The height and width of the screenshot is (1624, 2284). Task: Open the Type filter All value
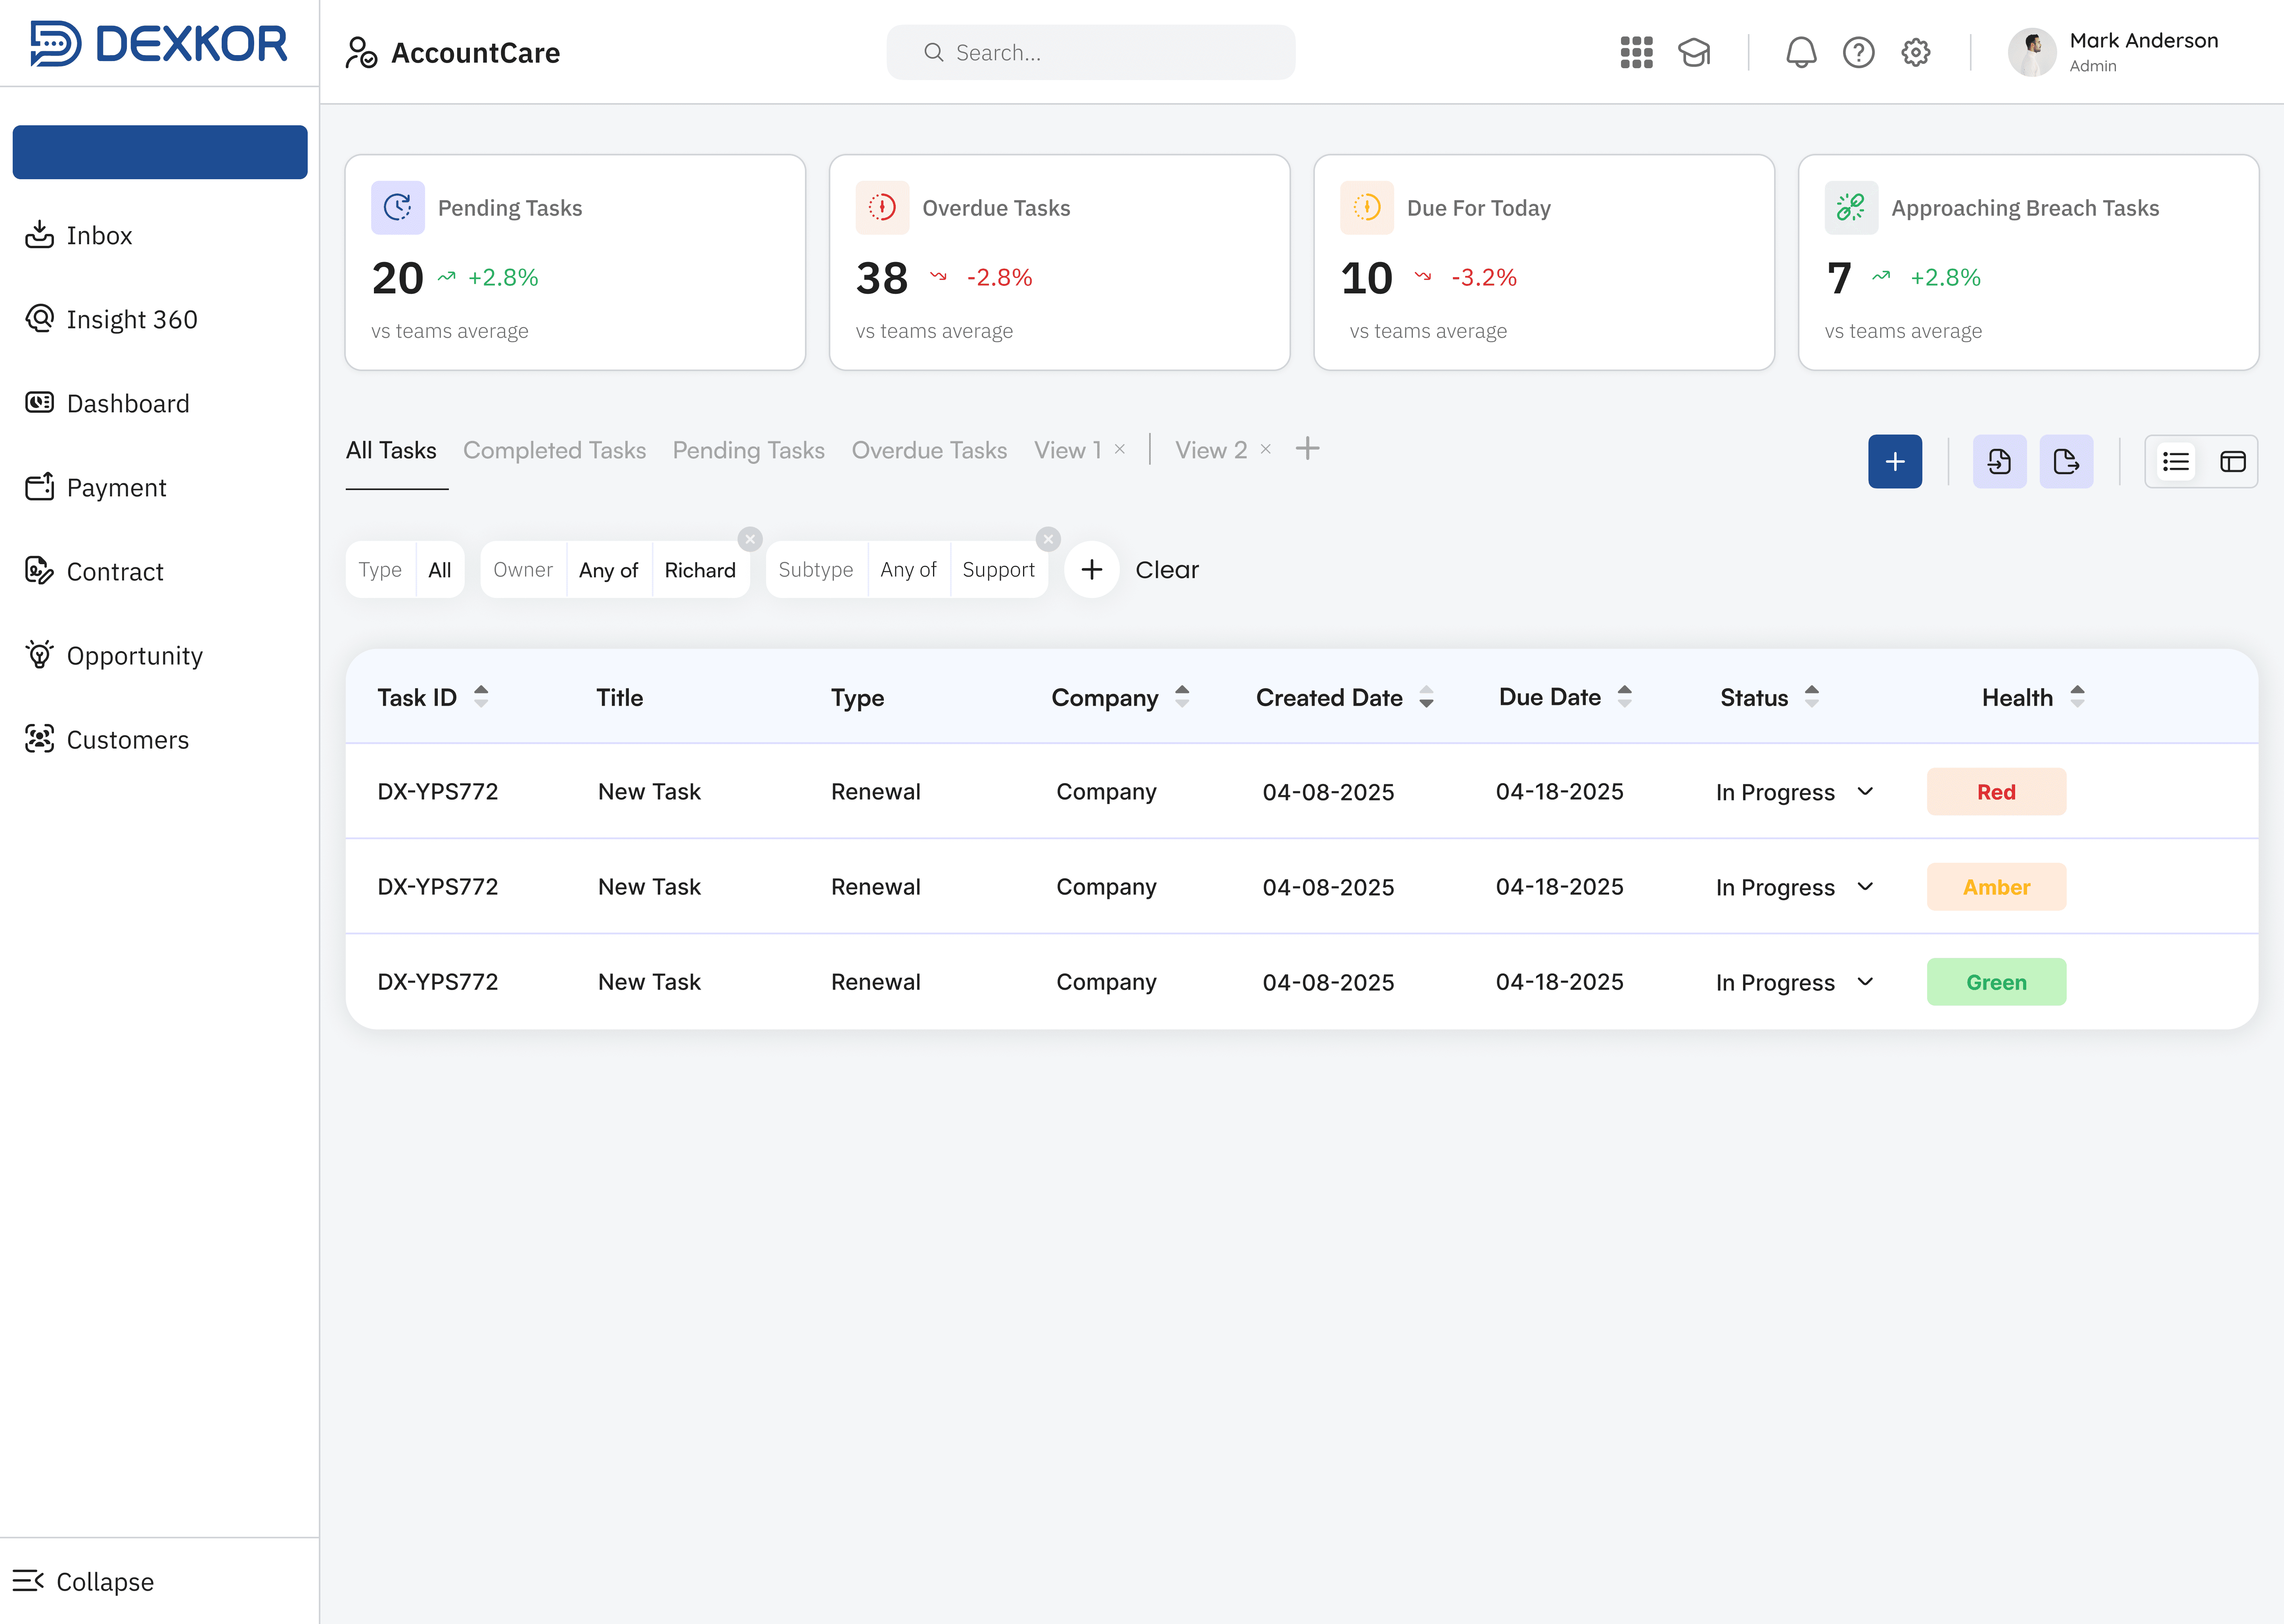(440, 570)
